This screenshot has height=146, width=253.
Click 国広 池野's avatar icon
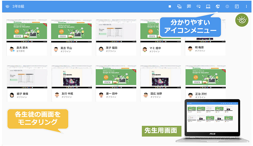click(x=145, y=95)
